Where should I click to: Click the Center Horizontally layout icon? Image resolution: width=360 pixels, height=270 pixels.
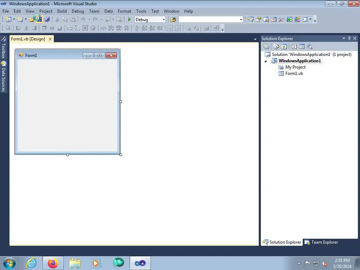(170, 28)
